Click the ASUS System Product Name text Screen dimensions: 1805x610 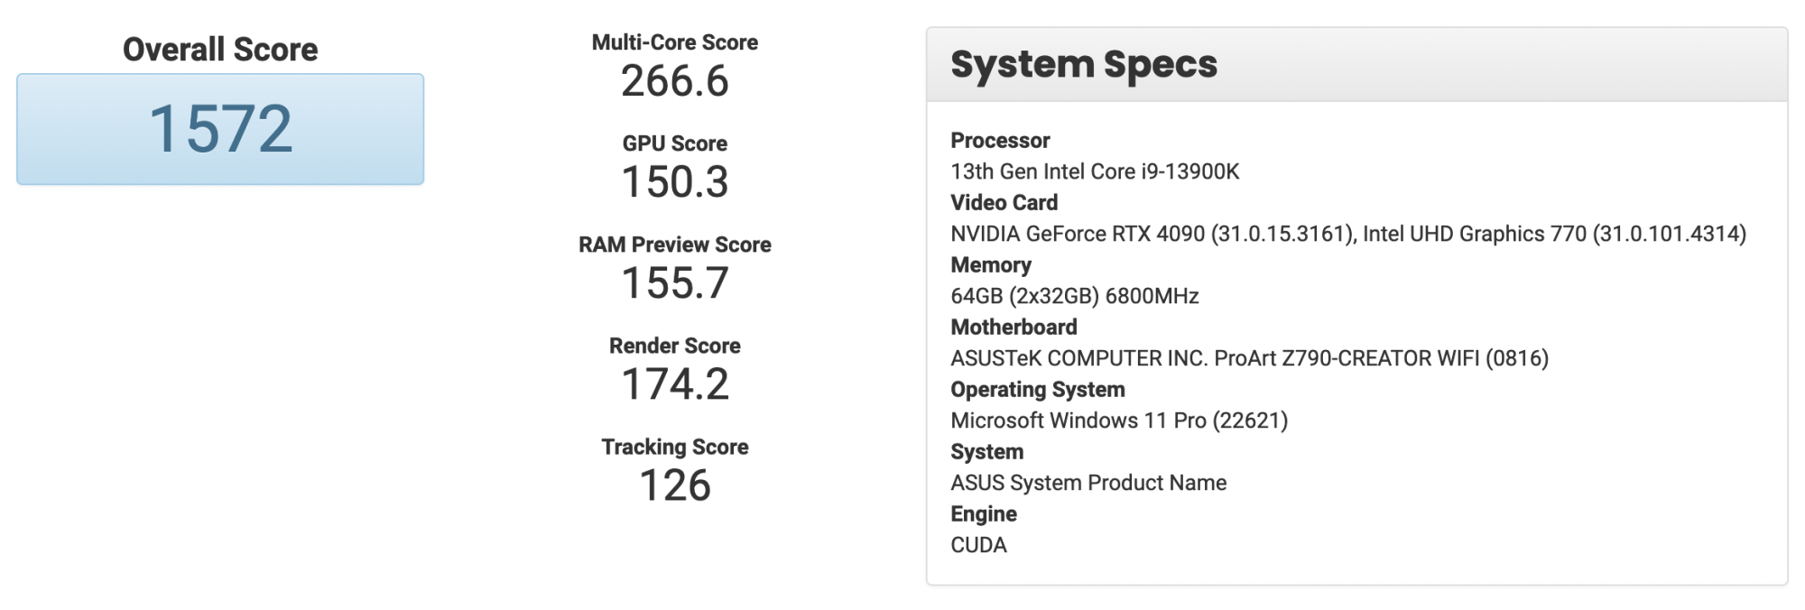(x=1088, y=483)
